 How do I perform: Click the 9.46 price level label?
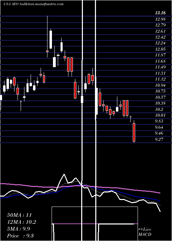point(159,133)
